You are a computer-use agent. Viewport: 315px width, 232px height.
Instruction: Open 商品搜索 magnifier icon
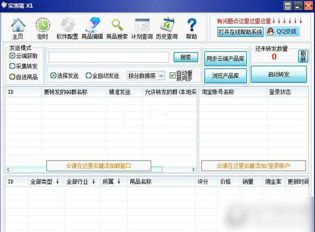coord(117,28)
